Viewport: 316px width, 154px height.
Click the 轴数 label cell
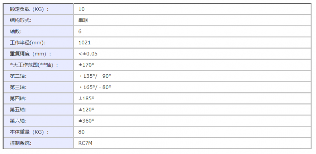(38, 31)
